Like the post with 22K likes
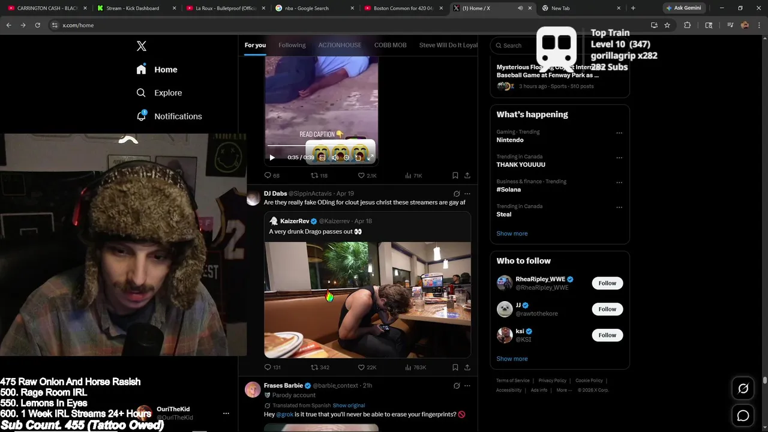Screen dimensions: 768x432 click(367, 367)
